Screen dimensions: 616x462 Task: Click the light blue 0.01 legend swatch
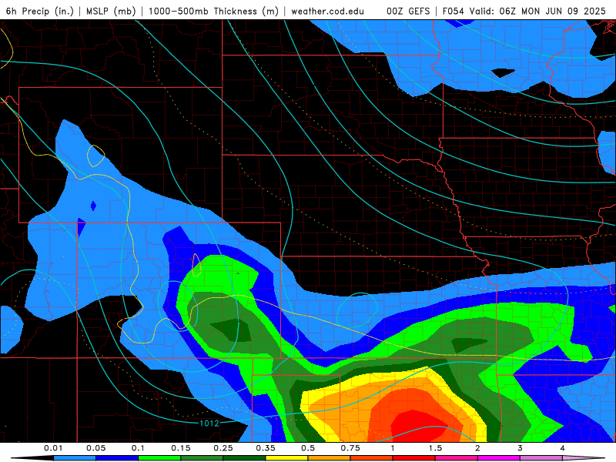click(x=75, y=458)
